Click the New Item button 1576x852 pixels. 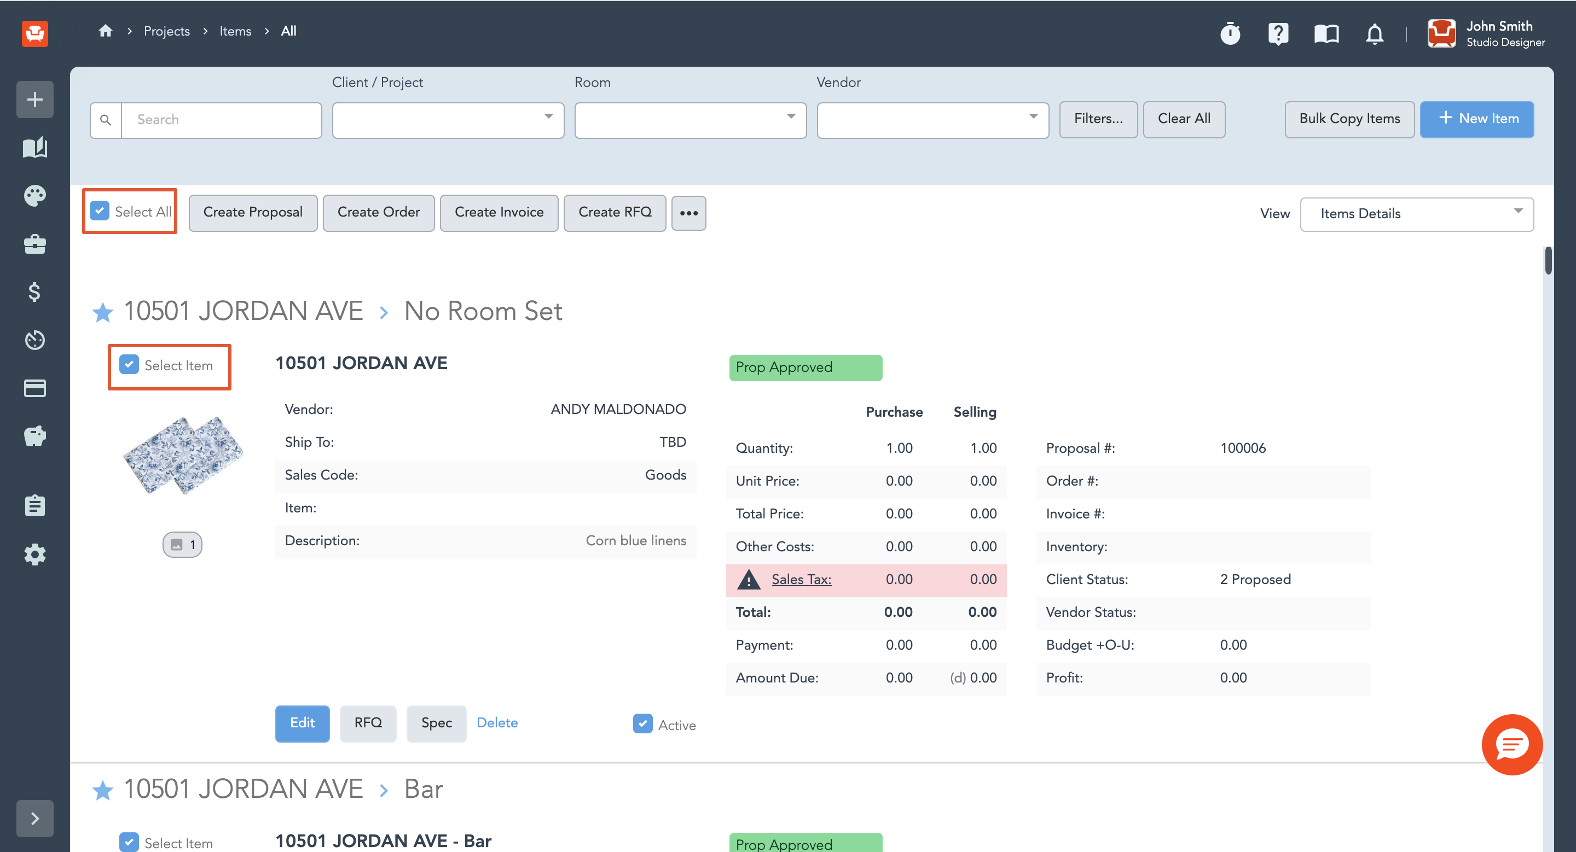click(1476, 119)
